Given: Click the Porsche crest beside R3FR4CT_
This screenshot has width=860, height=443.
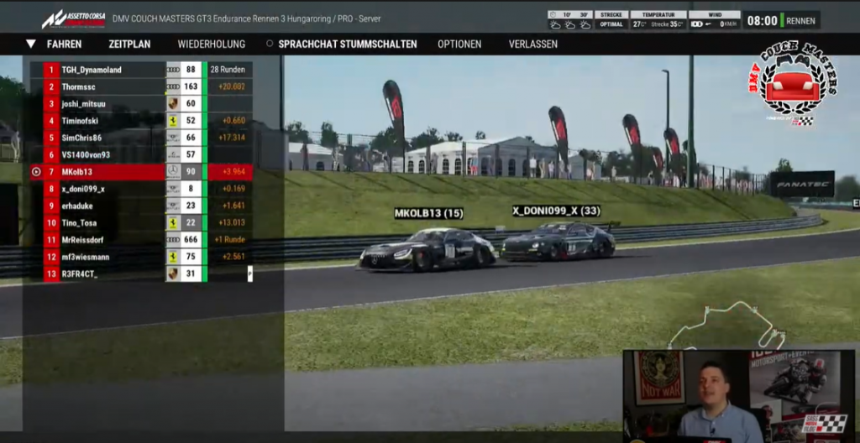Looking at the screenshot, I should (x=173, y=274).
